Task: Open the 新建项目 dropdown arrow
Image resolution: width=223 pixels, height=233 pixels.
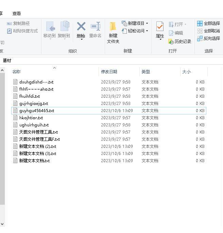Action: click(147, 23)
